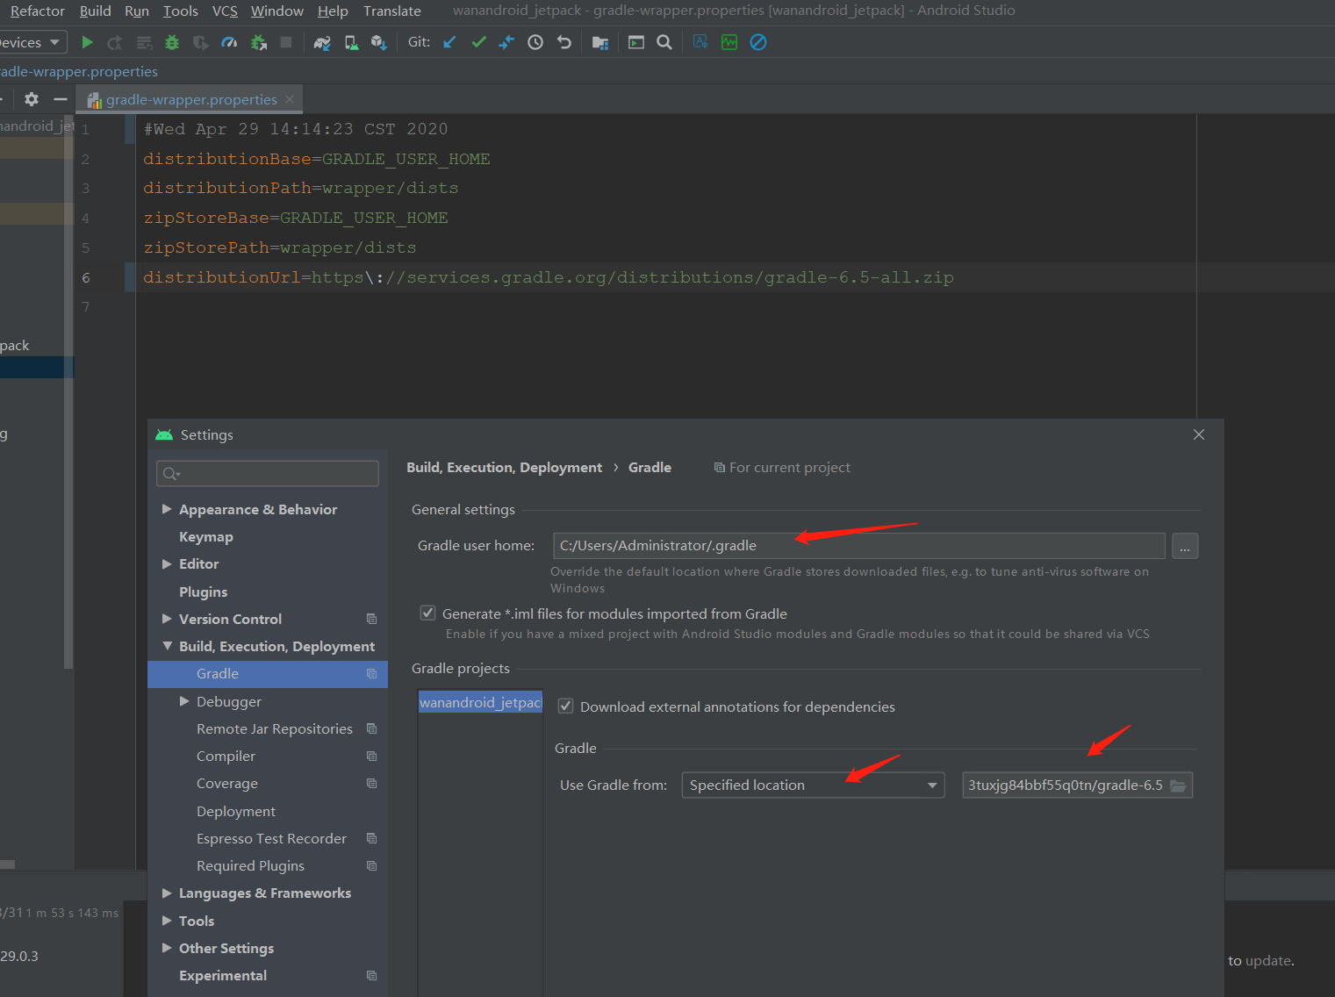Click Git Update Project blue arrow
This screenshot has width=1335, height=997.
click(449, 42)
